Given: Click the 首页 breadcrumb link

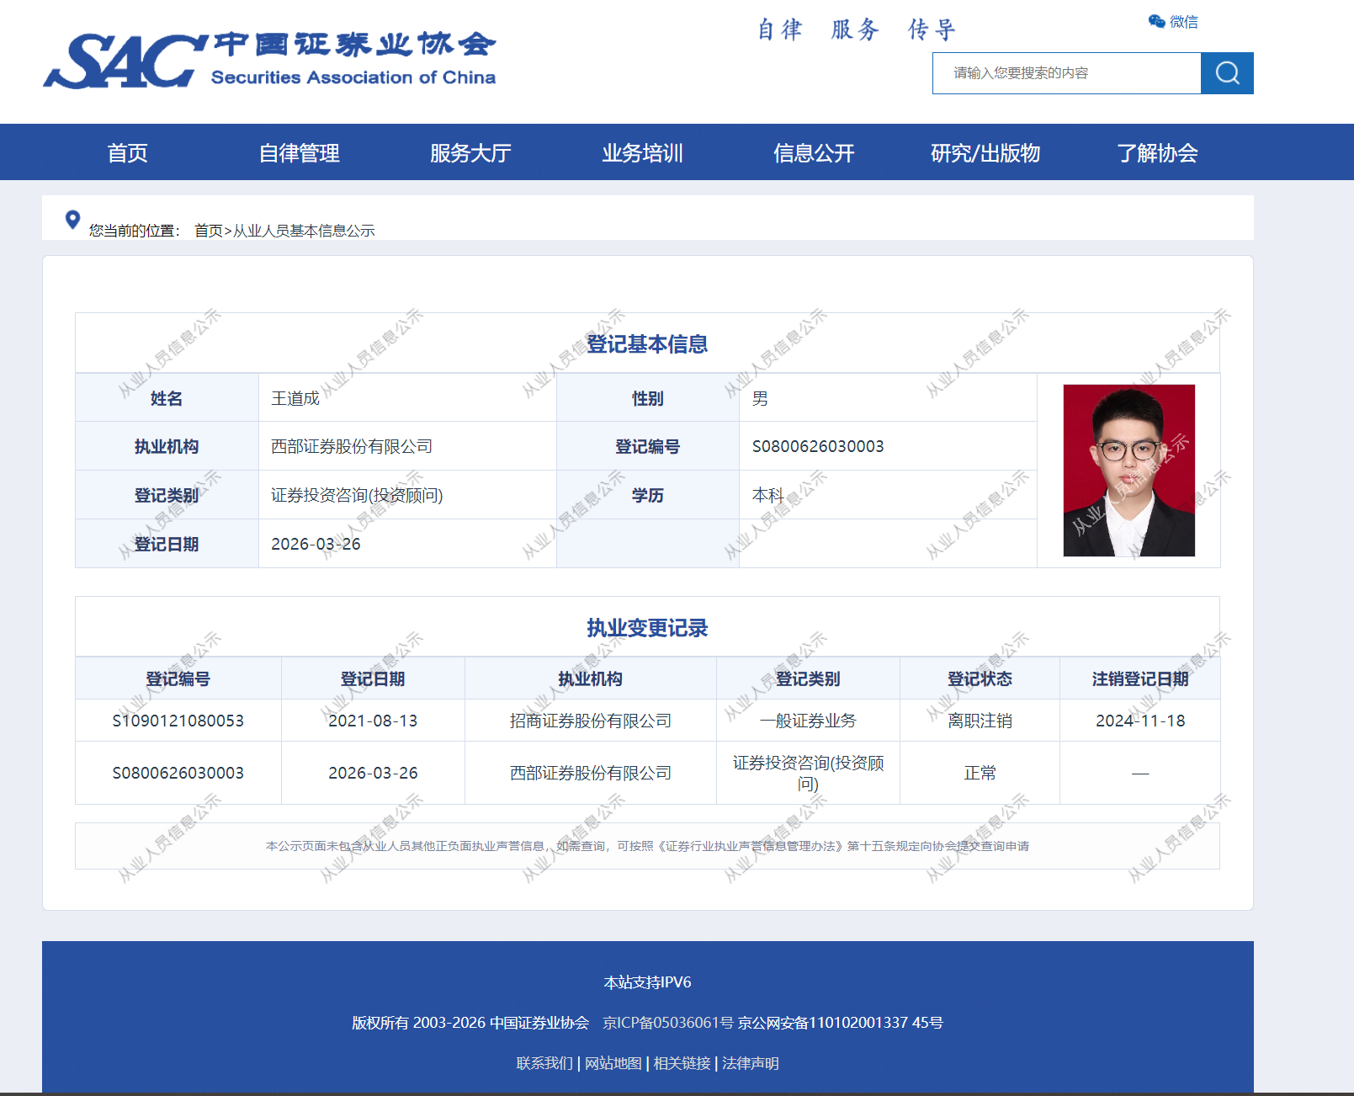Looking at the screenshot, I should [x=209, y=231].
